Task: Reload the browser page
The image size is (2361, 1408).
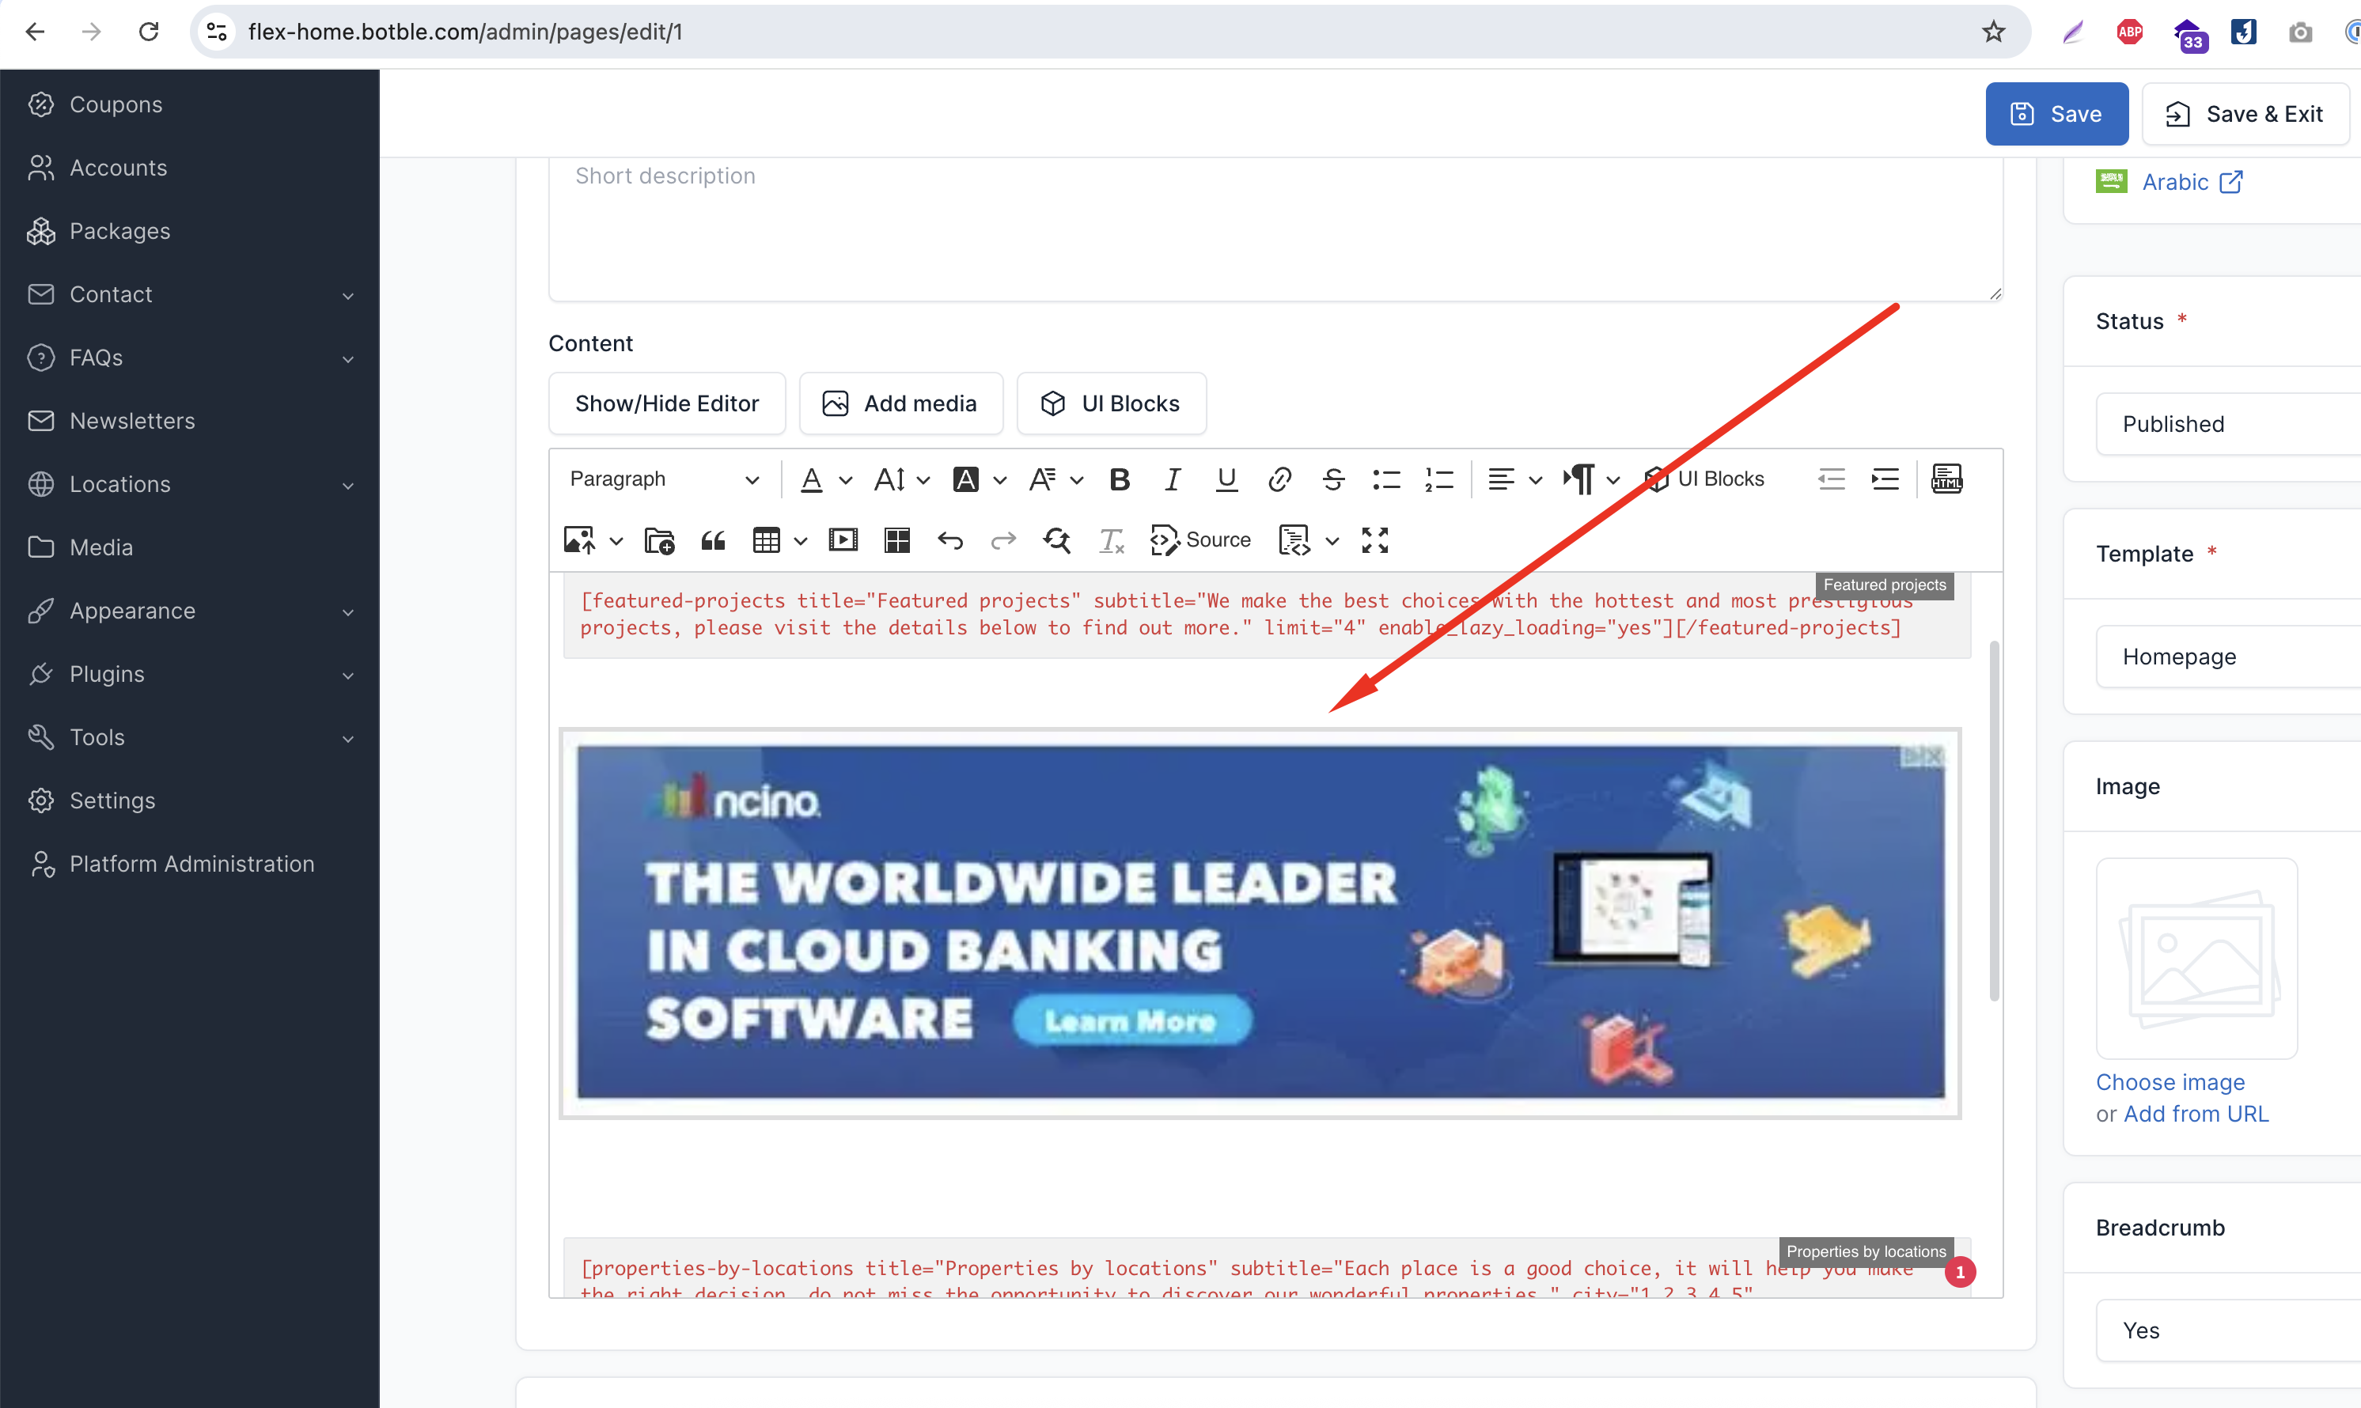Action: pos(149,32)
